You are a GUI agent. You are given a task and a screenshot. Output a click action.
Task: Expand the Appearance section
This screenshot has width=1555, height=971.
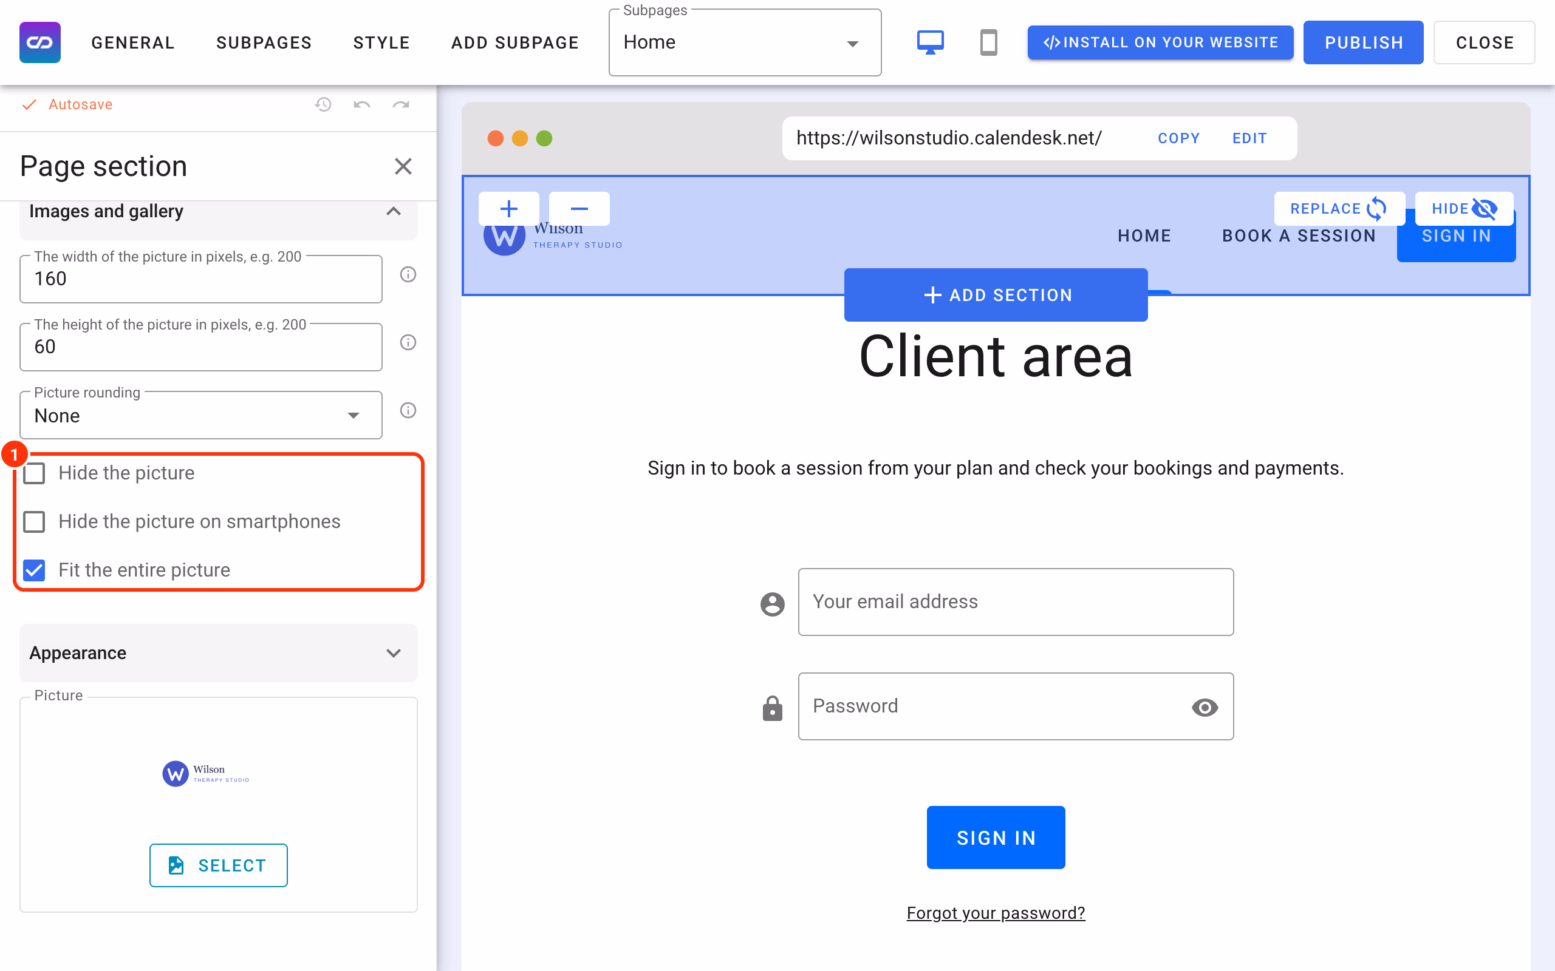[219, 653]
